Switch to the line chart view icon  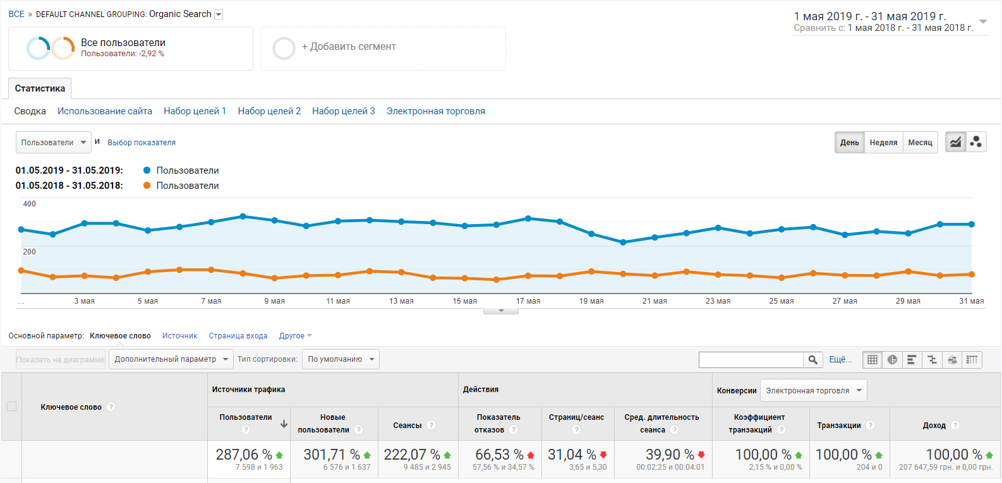pyautogui.click(x=955, y=142)
